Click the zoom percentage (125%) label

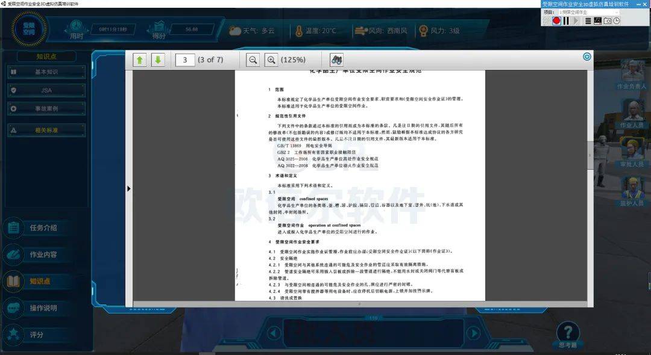pyautogui.click(x=293, y=60)
